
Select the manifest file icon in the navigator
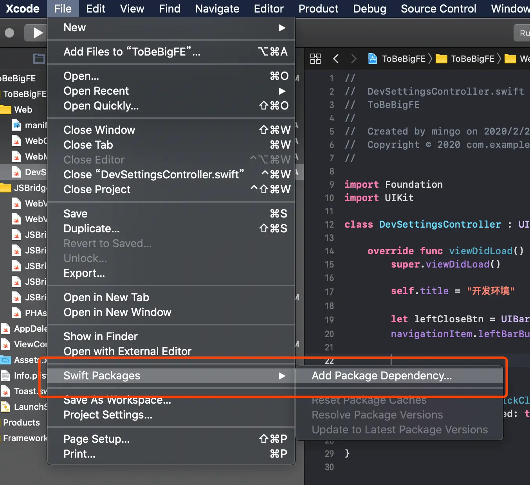pyautogui.click(x=16, y=125)
